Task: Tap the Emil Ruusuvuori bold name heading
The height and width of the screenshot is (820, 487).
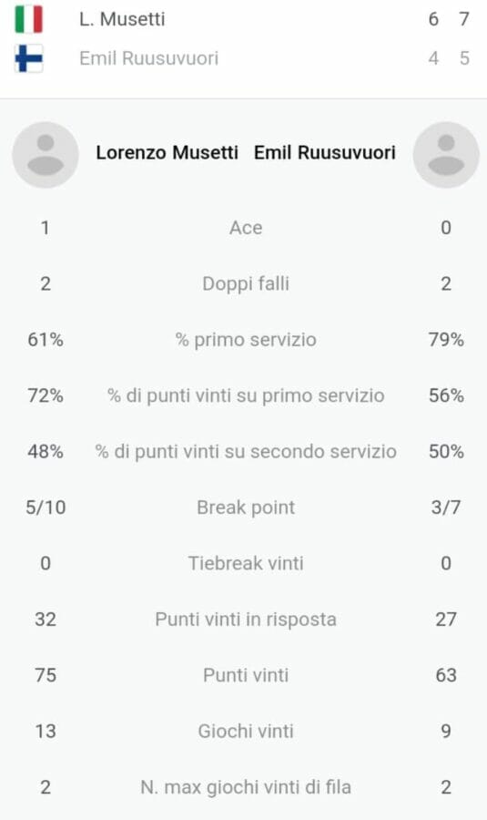Action: pyautogui.click(x=324, y=153)
